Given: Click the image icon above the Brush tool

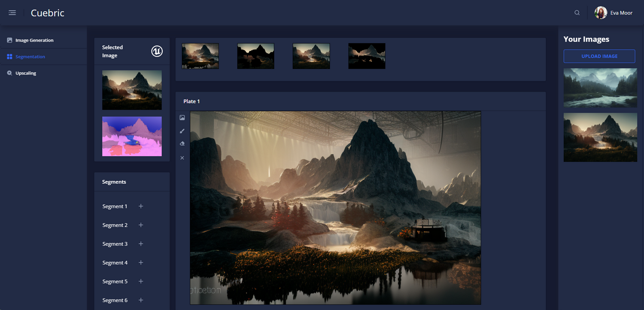Looking at the screenshot, I should tap(182, 117).
